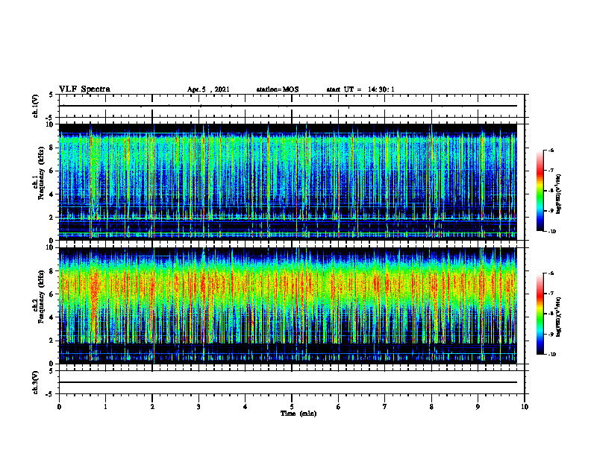
Task: Click the "-6" label on ch.1 colorbar
Action: point(551,151)
